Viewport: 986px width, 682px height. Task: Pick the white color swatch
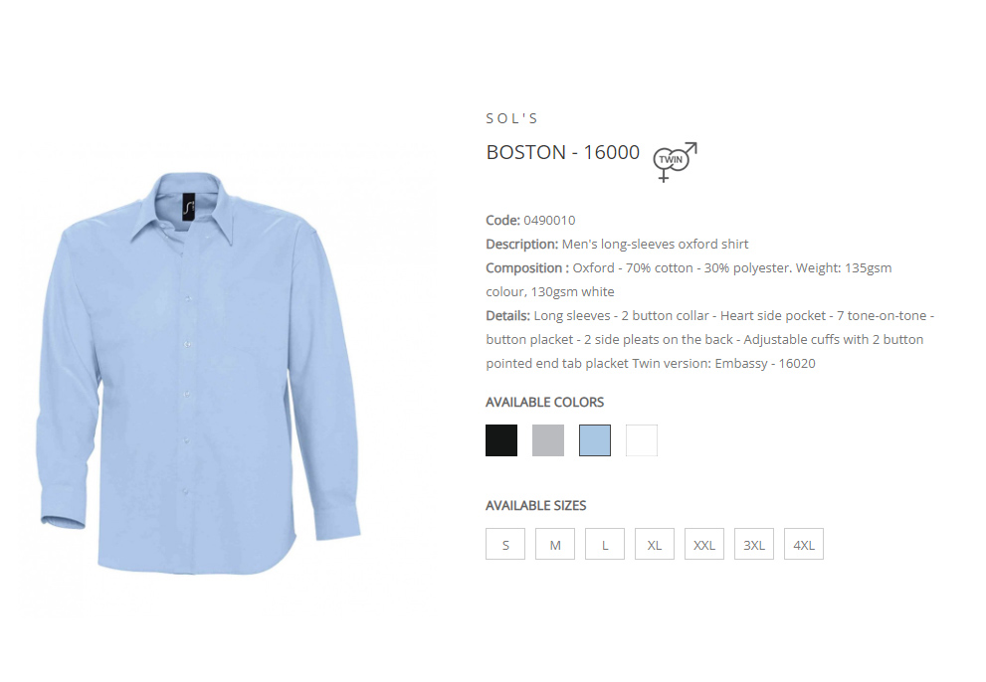(x=642, y=440)
